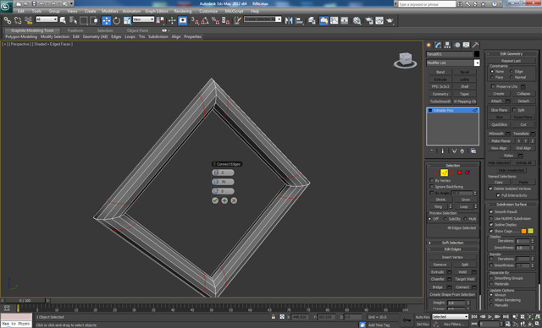Select the Polygon sub-object level icon
This screenshot has width=542, height=328.
(x=460, y=172)
